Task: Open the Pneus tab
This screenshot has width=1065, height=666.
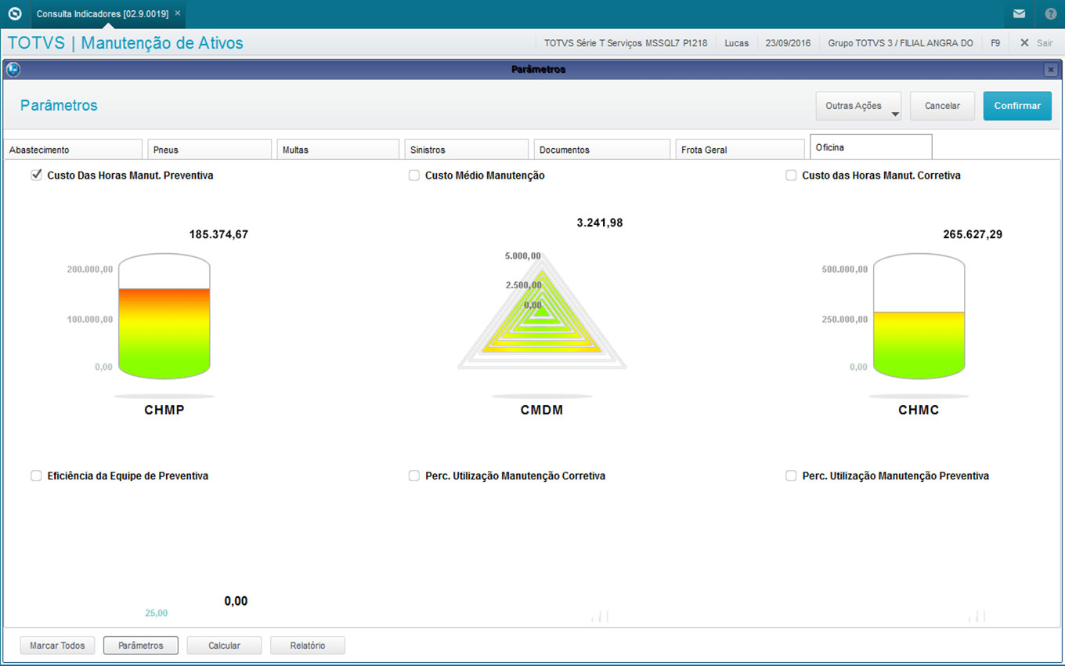Action: pos(209,150)
